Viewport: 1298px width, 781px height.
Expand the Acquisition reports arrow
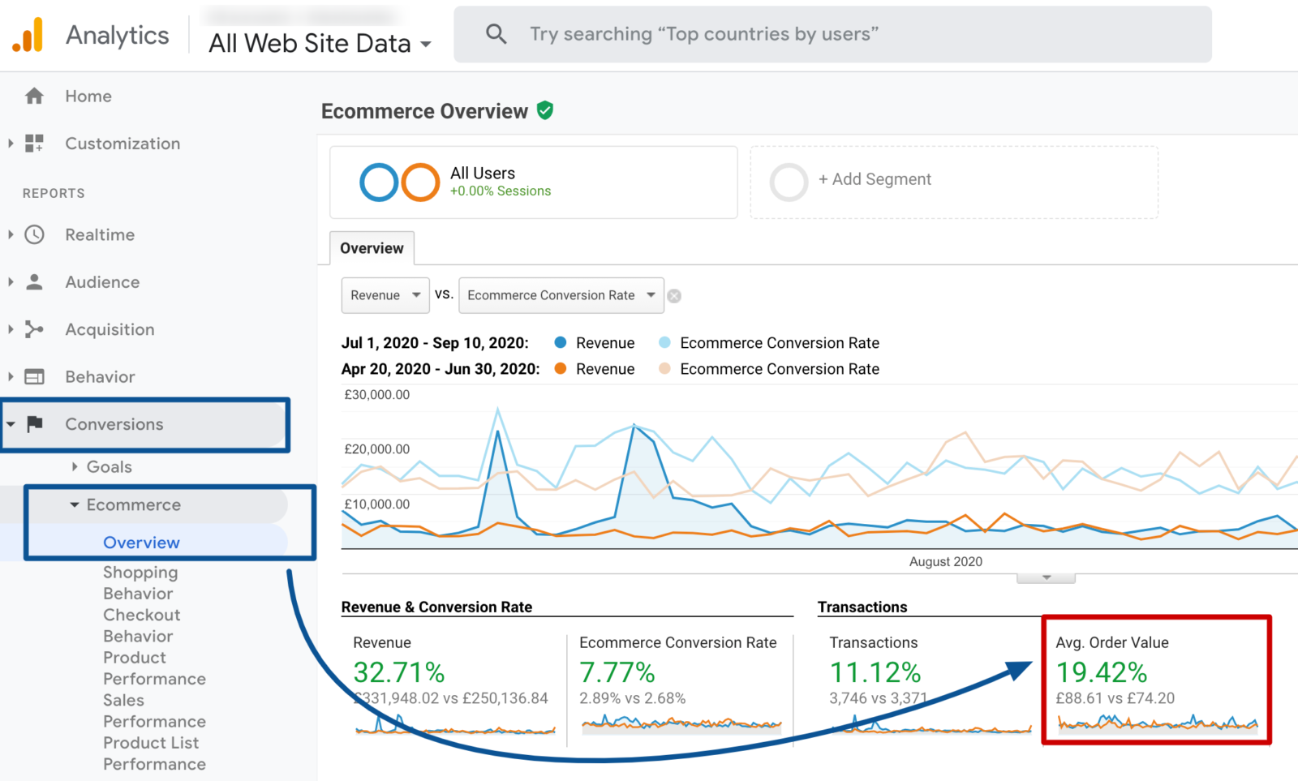point(11,329)
